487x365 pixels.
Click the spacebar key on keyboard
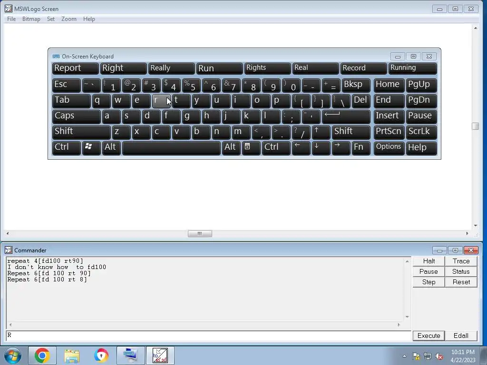tap(171, 148)
